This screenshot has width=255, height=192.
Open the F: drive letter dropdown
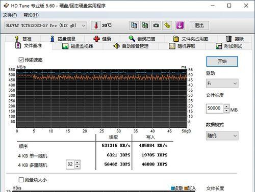(x=222, y=84)
